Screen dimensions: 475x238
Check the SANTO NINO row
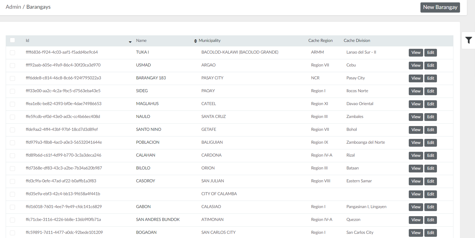[x=12, y=130]
